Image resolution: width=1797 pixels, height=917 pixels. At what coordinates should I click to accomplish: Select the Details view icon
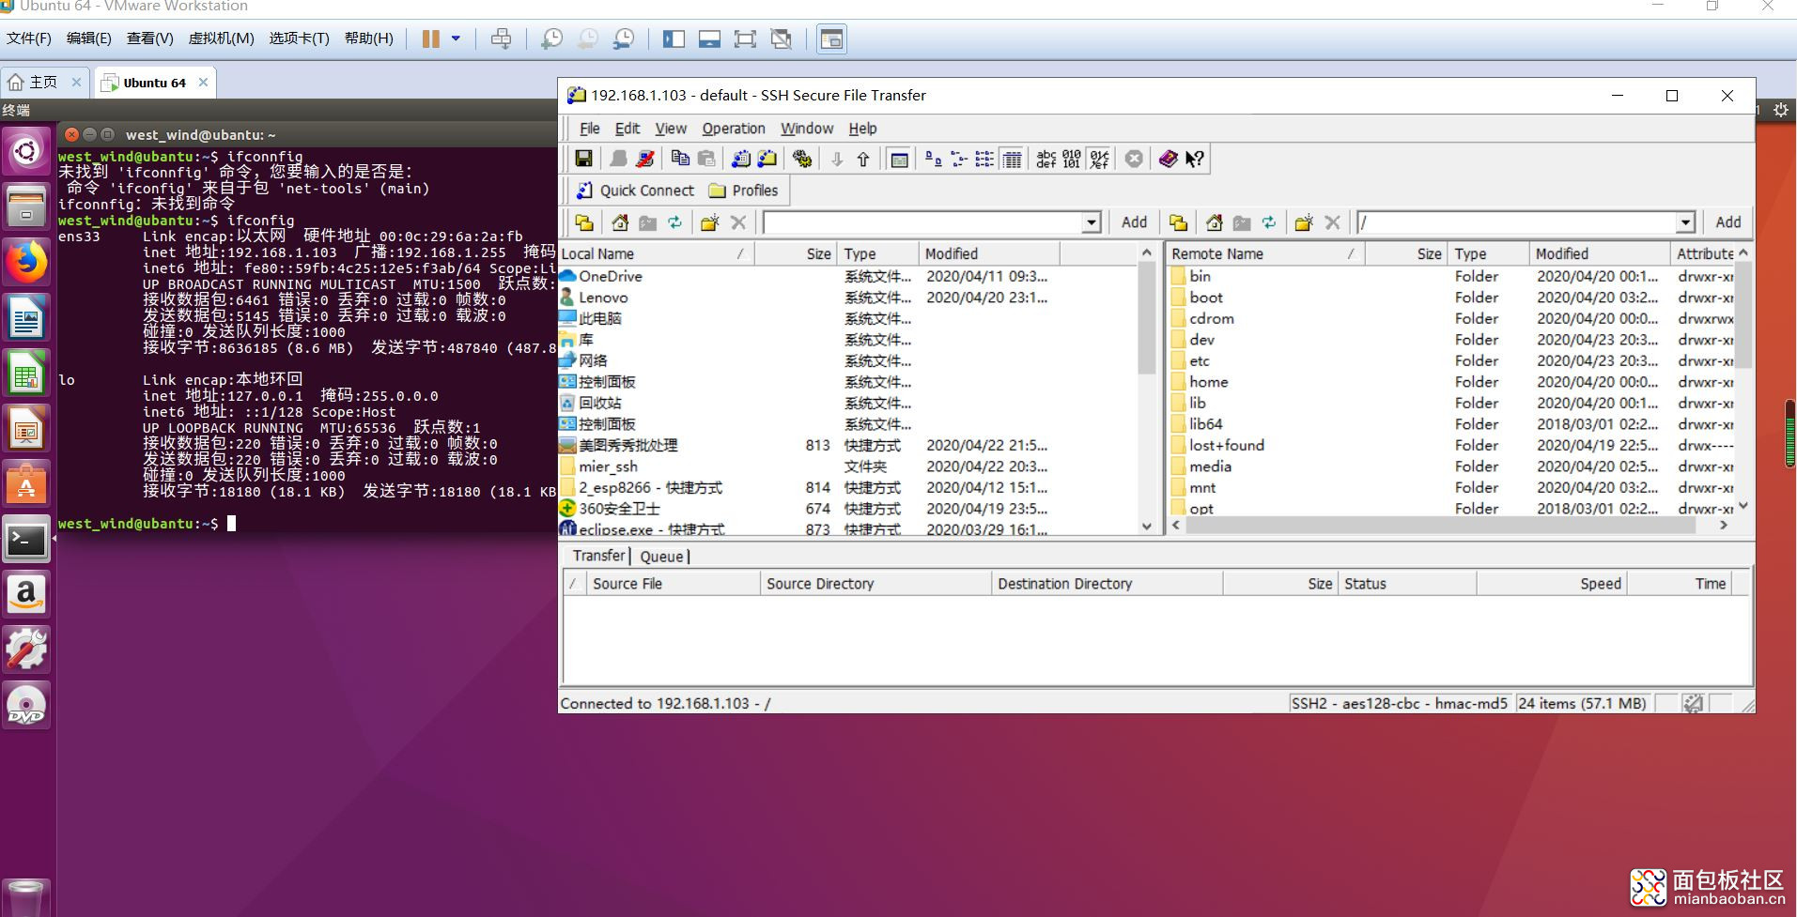(x=1012, y=159)
